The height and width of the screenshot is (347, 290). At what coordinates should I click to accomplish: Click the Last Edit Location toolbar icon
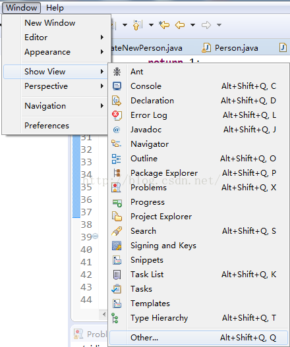(164, 25)
